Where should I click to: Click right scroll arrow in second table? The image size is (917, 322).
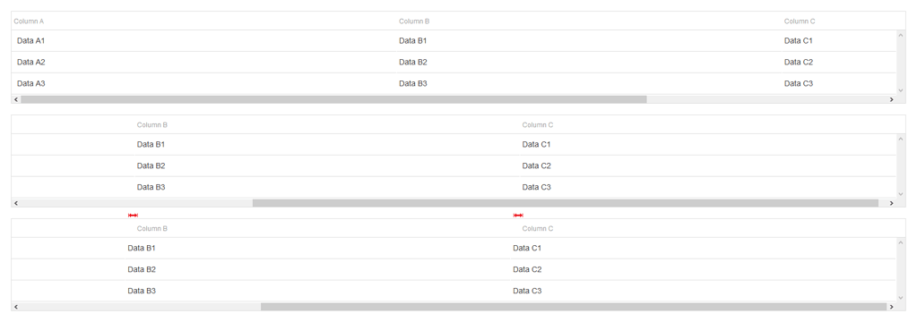891,203
